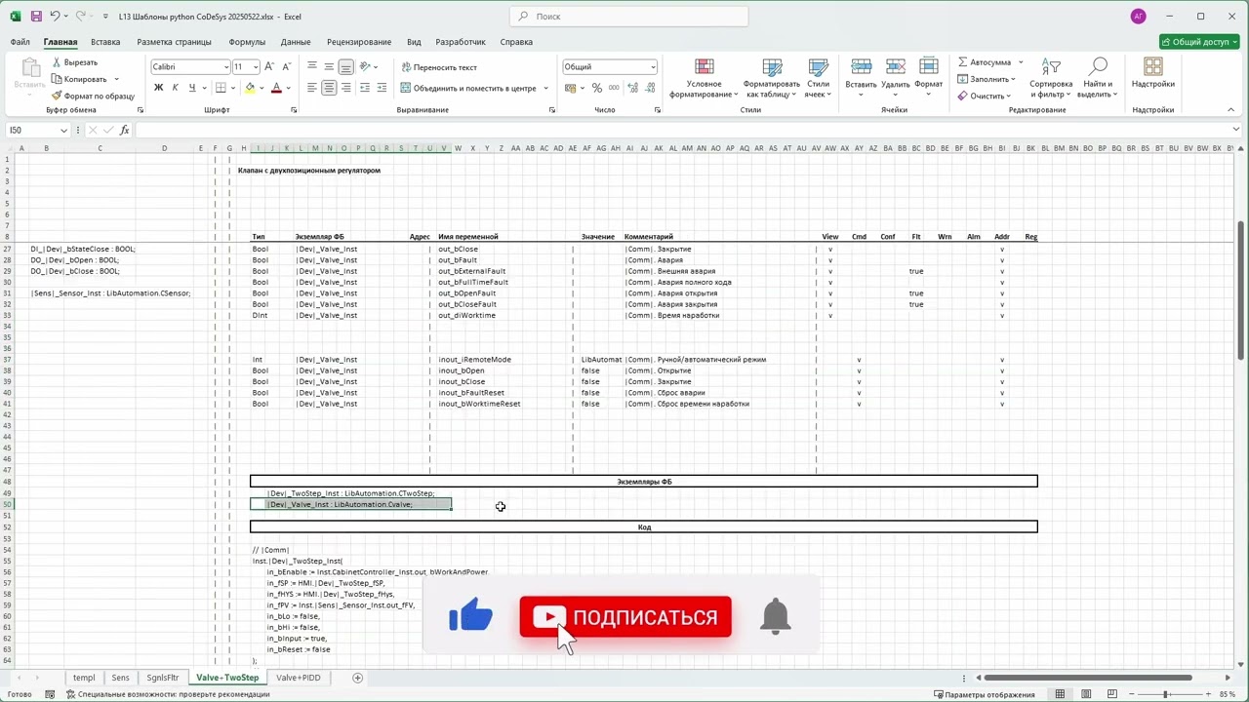The image size is (1249, 702).
Task: Click increase indent icon
Action: [382, 88]
